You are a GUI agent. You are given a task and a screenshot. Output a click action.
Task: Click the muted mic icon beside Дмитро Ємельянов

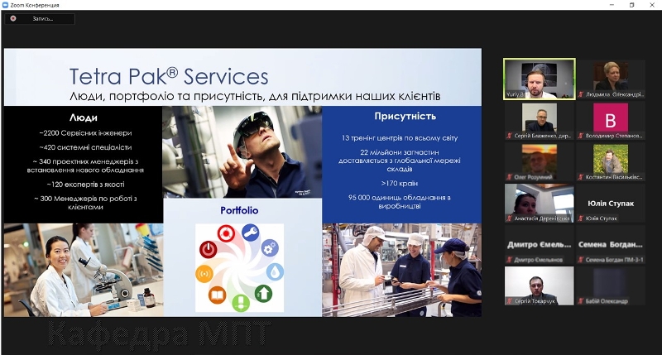click(510, 260)
